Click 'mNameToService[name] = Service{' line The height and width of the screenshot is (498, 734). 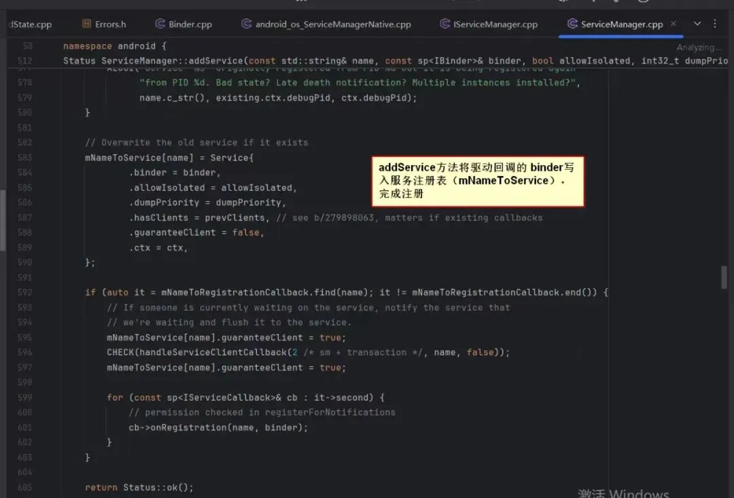169,158
